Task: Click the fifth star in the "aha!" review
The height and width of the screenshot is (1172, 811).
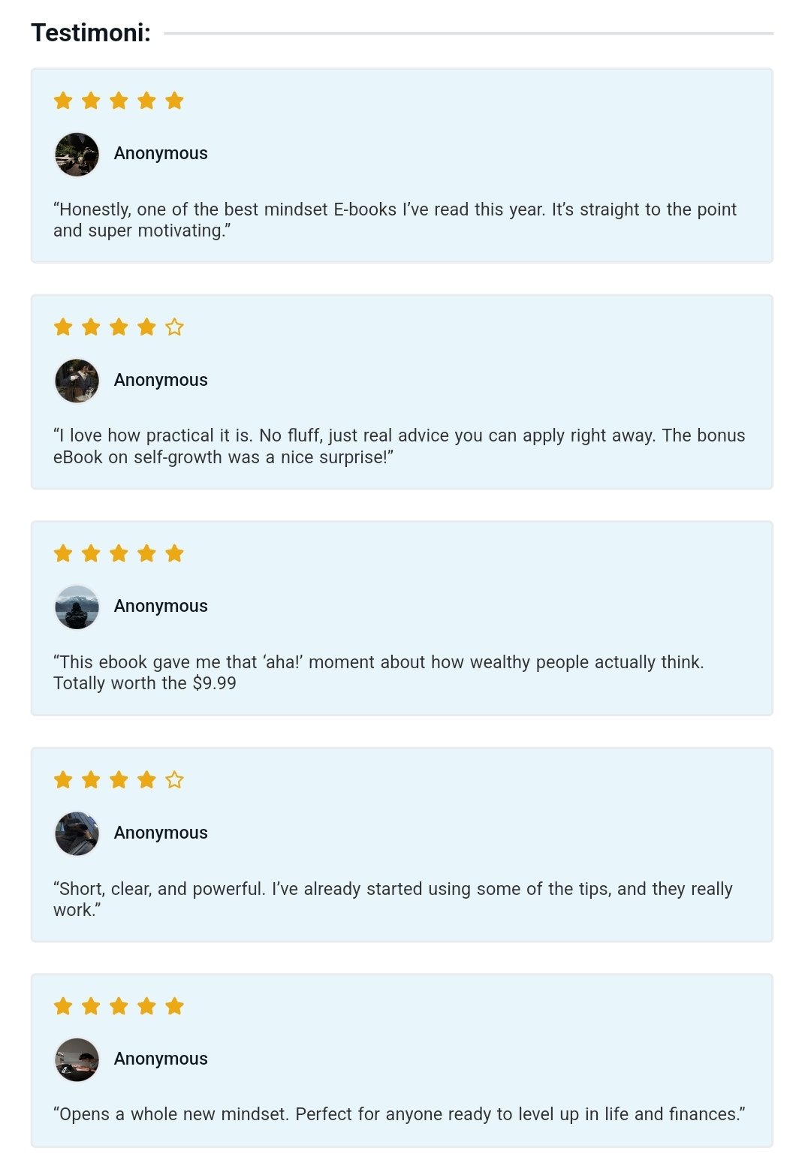Action: (174, 554)
